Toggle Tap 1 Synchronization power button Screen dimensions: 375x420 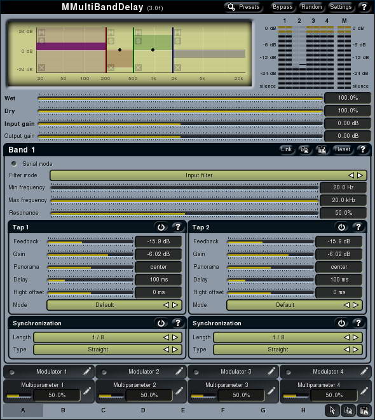point(161,323)
